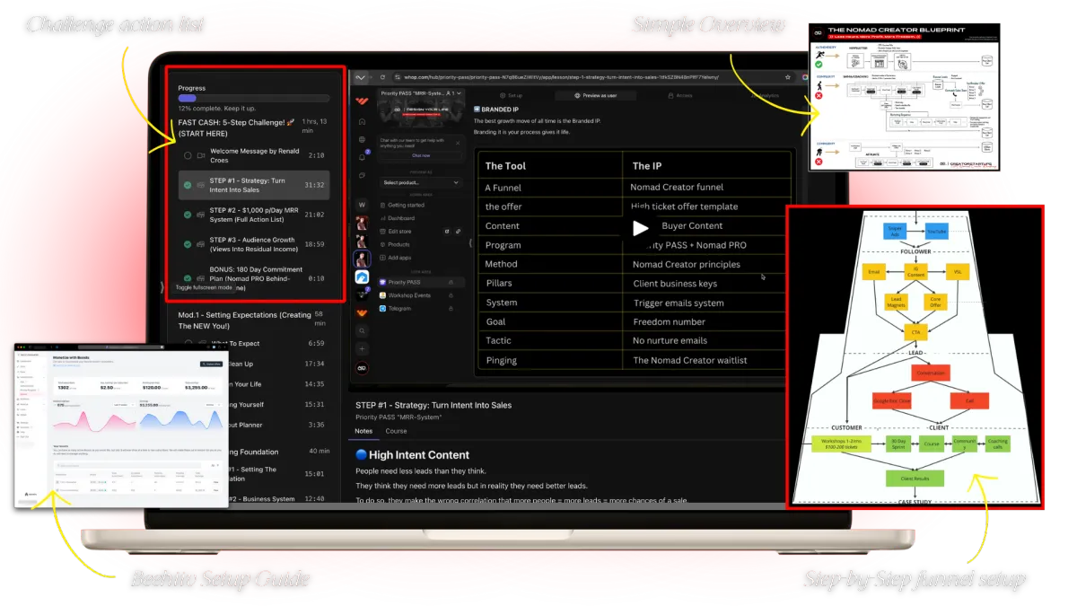Click the "Client business keys" table cell
This screenshot has height=606, width=1077.
pyautogui.click(x=675, y=284)
